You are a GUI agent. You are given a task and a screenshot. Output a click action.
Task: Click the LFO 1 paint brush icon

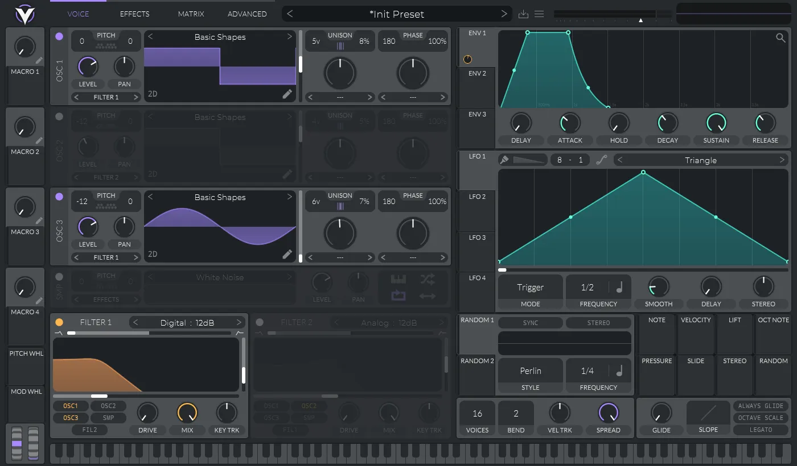coord(504,160)
